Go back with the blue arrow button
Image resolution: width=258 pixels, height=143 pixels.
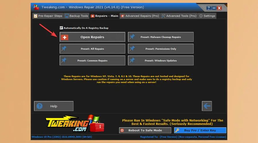click(x=207, y=106)
